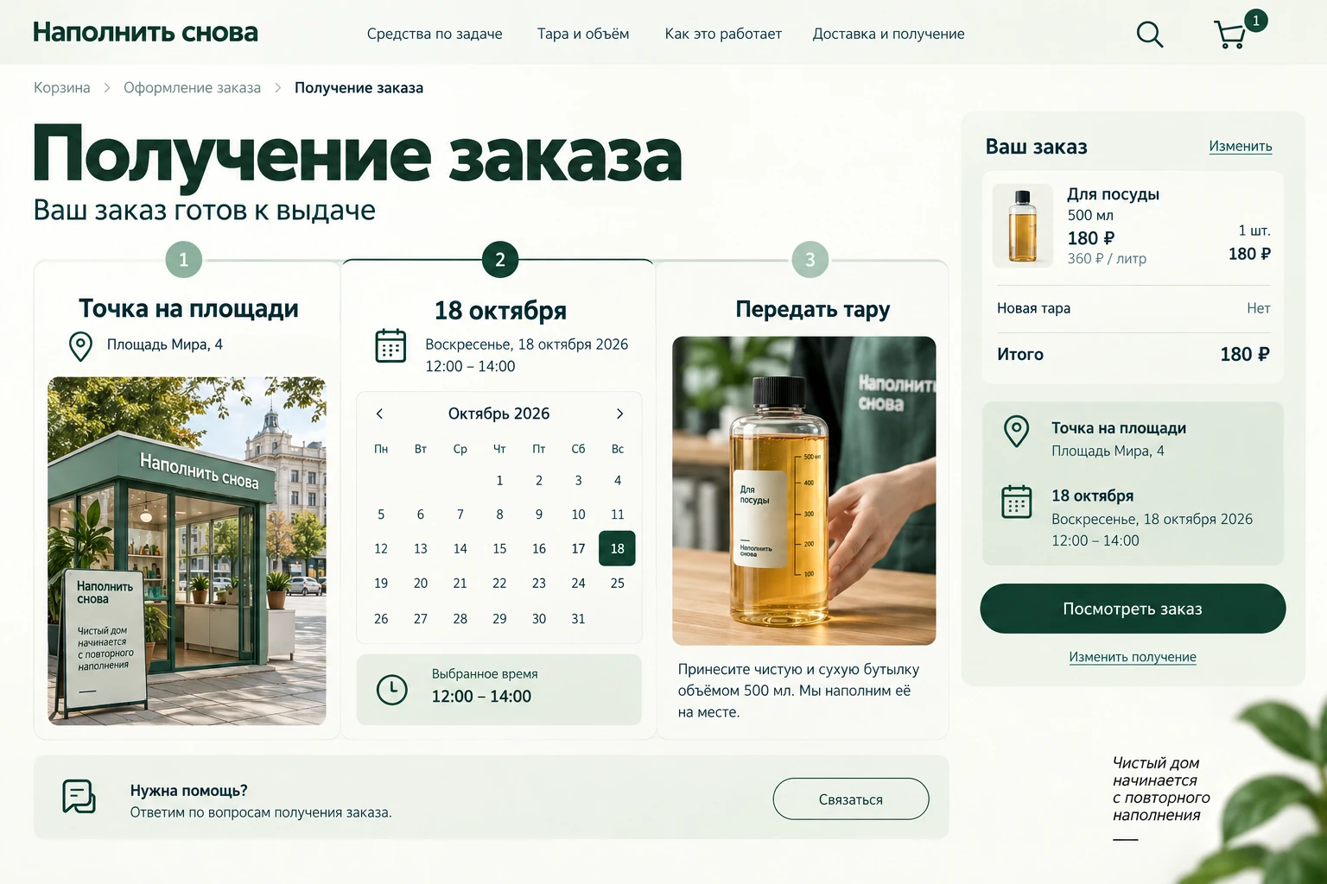Click the Новая тара row value Нет
This screenshot has width=1327, height=884.
[1258, 308]
